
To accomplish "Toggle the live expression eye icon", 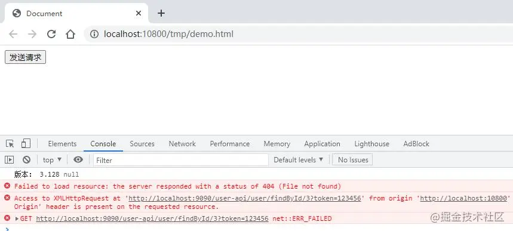I will point(78,160).
